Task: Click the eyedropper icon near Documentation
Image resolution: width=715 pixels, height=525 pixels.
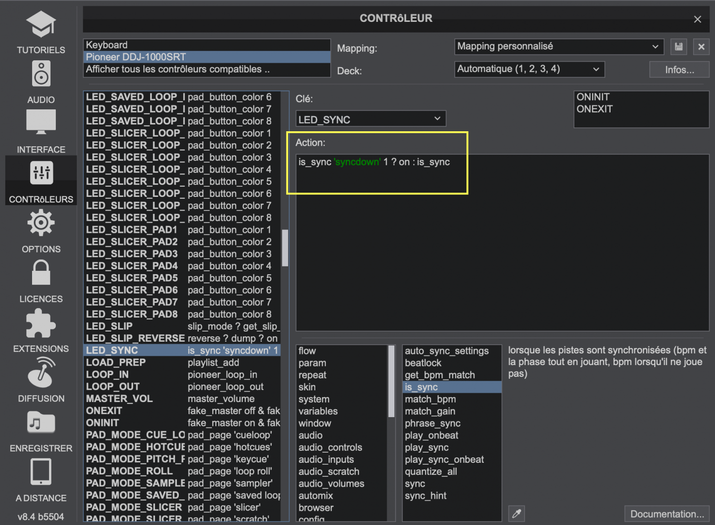Action: coord(516,513)
